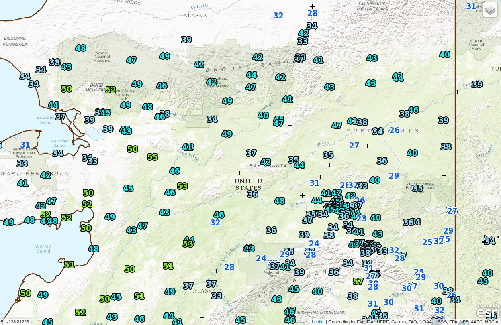Click the green 50 marker near Norton Sound
Screen dimensions: 501x325
(x=85, y=228)
